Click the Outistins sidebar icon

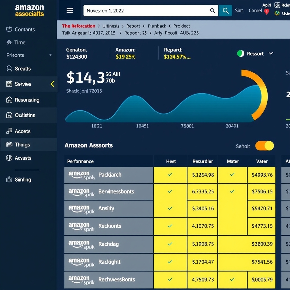[9, 115]
